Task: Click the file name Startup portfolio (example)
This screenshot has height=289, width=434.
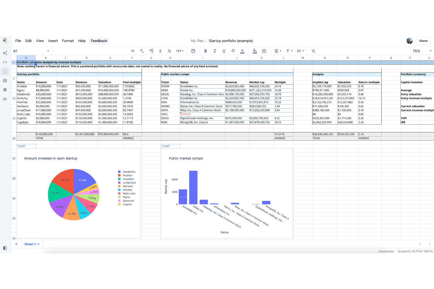Action: click(x=231, y=41)
